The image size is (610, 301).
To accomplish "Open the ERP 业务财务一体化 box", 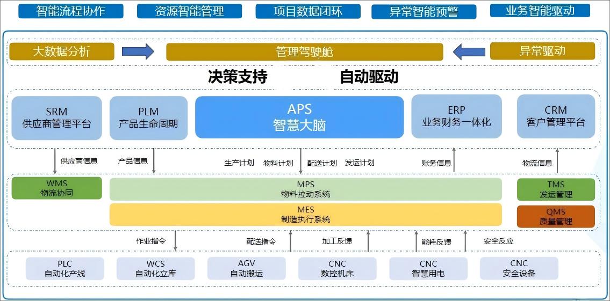I will click(x=457, y=116).
